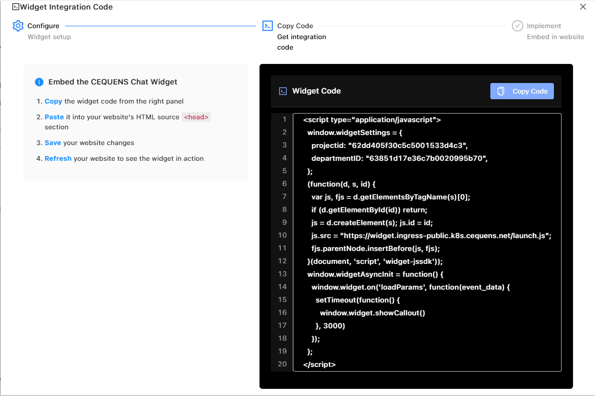
Task: Open the Implement step label
Action: click(x=544, y=26)
